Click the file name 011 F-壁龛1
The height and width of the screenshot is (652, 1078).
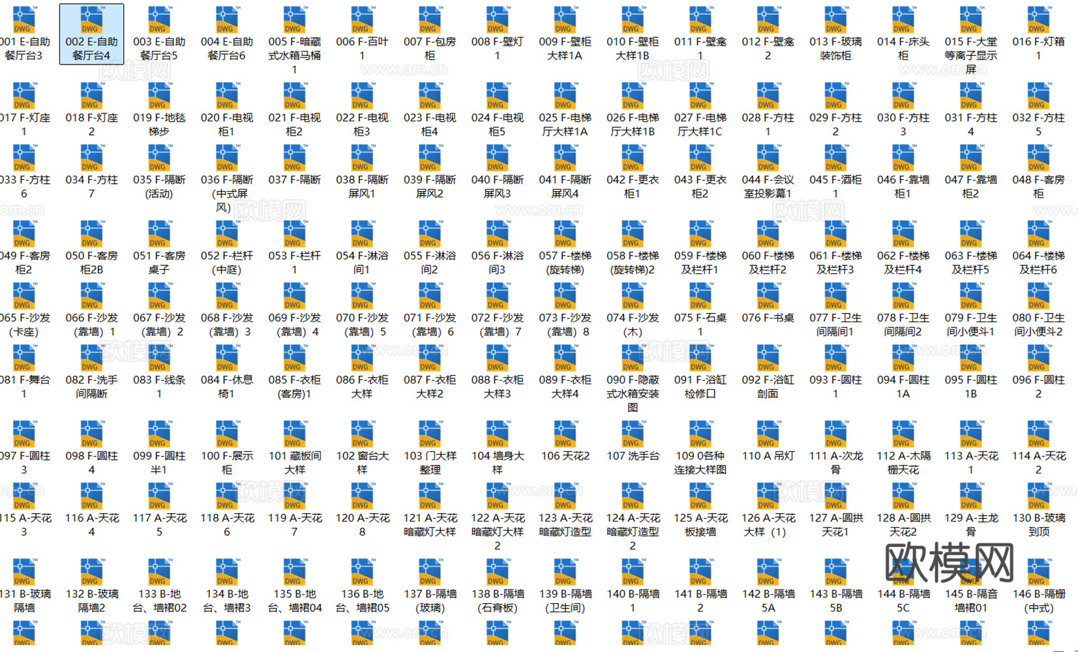[x=700, y=48]
